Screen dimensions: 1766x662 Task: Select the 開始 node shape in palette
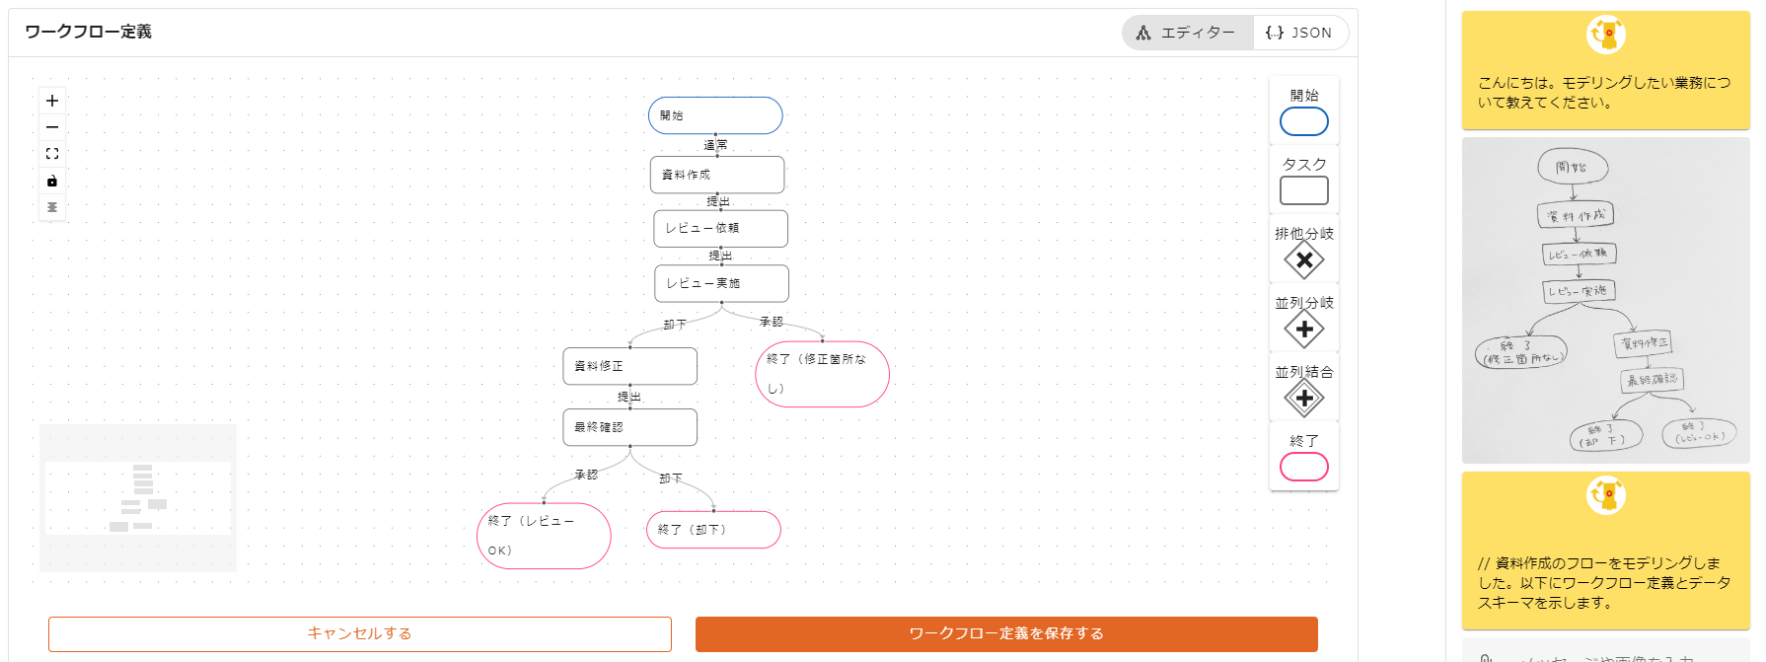pos(1303,121)
